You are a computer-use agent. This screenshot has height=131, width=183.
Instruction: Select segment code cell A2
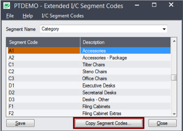tap(44, 58)
